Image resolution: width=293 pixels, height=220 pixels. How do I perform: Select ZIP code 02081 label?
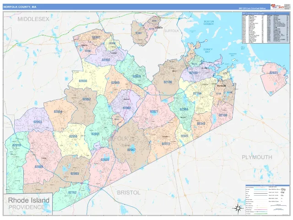tap(95, 134)
